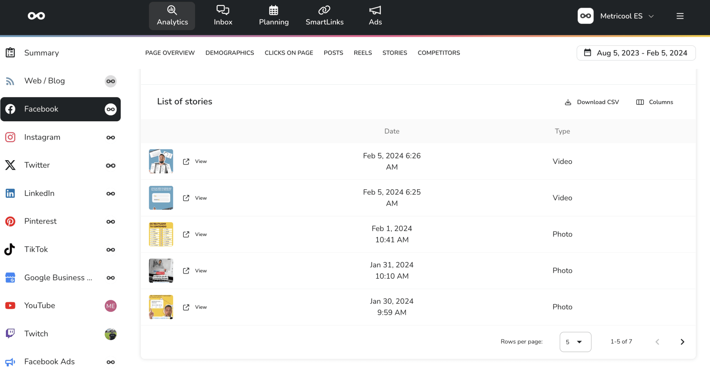Switch to the REELS tab
The width and height of the screenshot is (710, 373).
point(363,53)
